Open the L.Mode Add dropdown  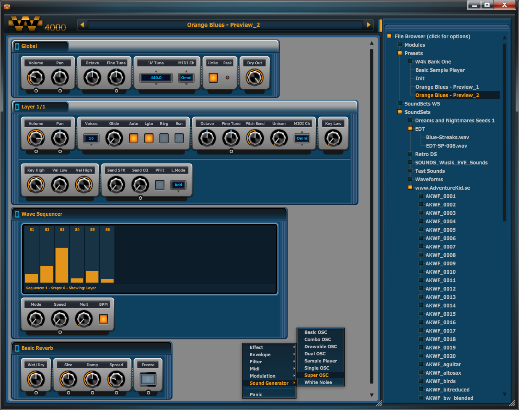coord(178,185)
